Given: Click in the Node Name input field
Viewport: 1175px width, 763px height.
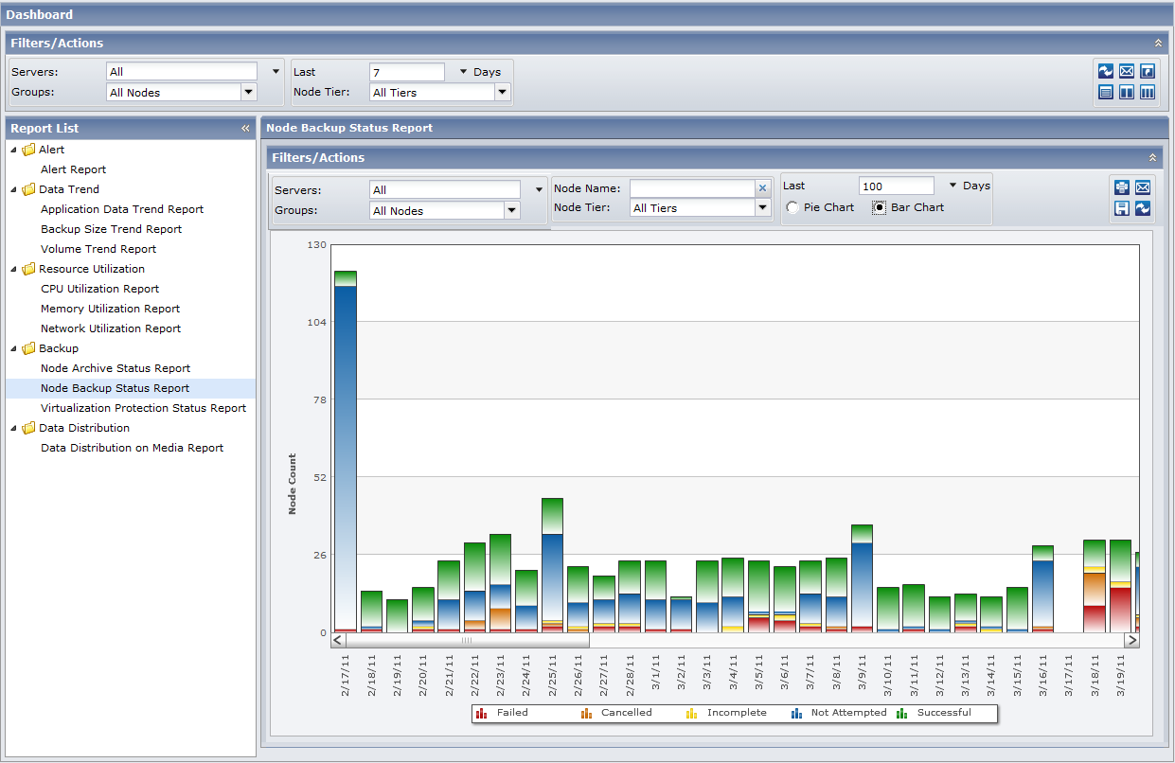Looking at the screenshot, I should coord(692,188).
